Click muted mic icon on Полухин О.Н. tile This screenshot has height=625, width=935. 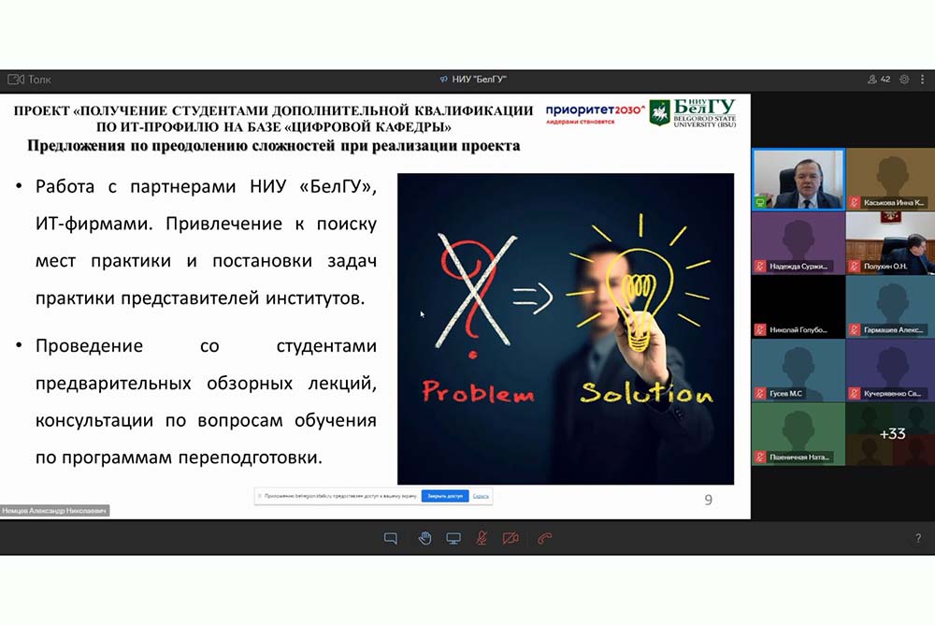855,267
